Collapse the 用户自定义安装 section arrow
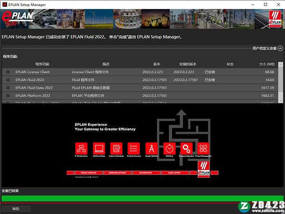 [x=280, y=48]
